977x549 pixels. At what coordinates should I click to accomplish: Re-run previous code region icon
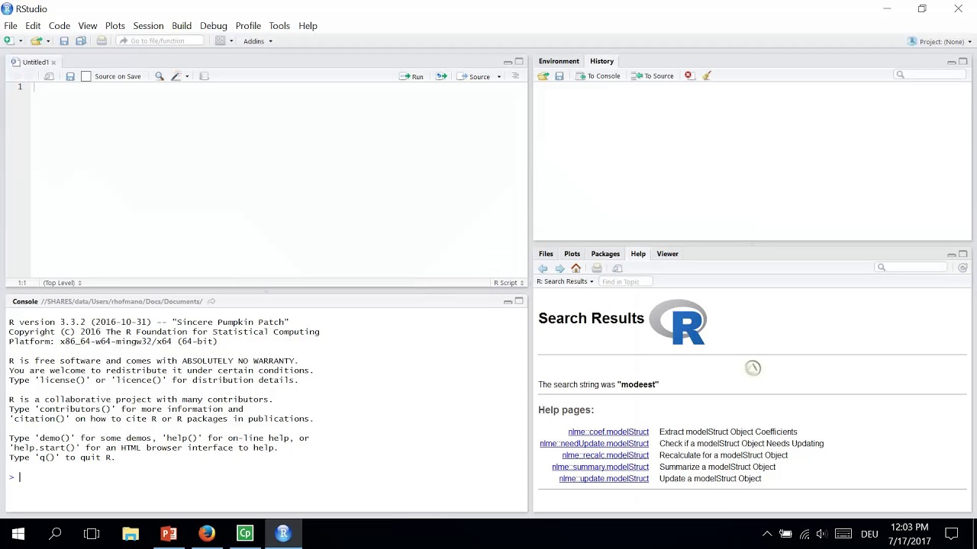pyautogui.click(x=441, y=76)
